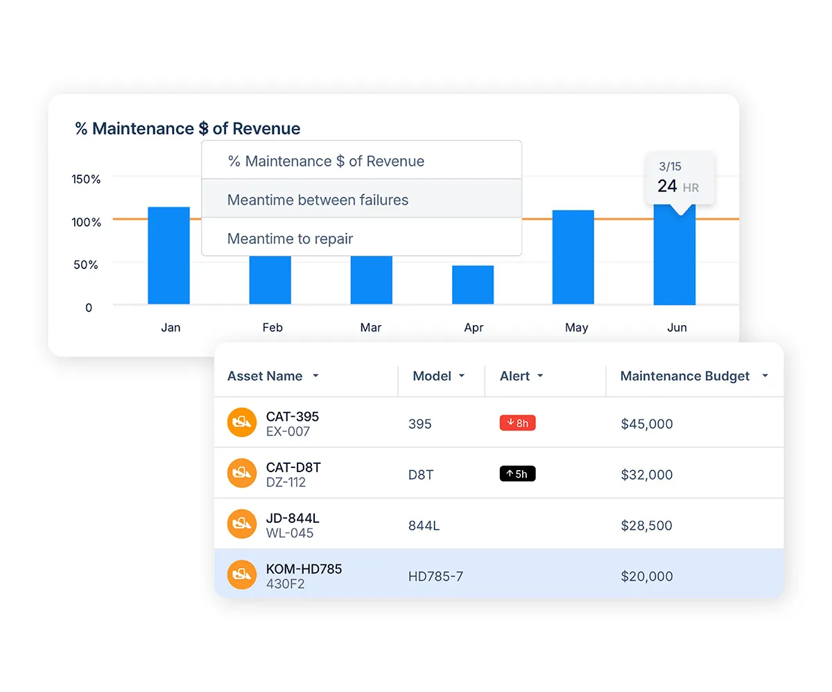
Task: Select Meantime between failures from the menu
Action: click(318, 200)
